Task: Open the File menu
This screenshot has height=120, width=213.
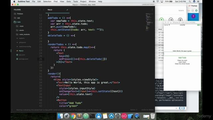Action: pos(34,1)
